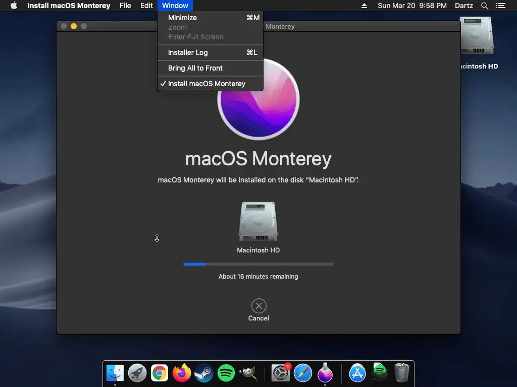Open Launchpad rocket in the Dock
Viewport: 517px width, 387px height.
[x=137, y=373]
